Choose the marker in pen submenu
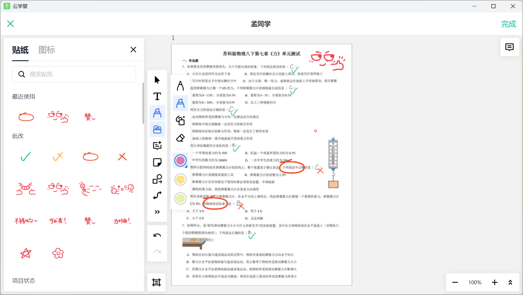523x295 pixels. click(x=180, y=103)
